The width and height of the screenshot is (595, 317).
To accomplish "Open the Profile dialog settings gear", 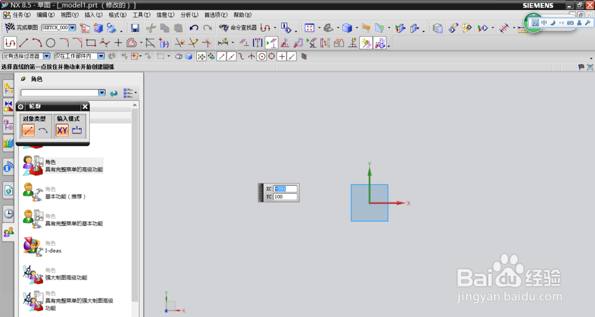I will click(21, 107).
